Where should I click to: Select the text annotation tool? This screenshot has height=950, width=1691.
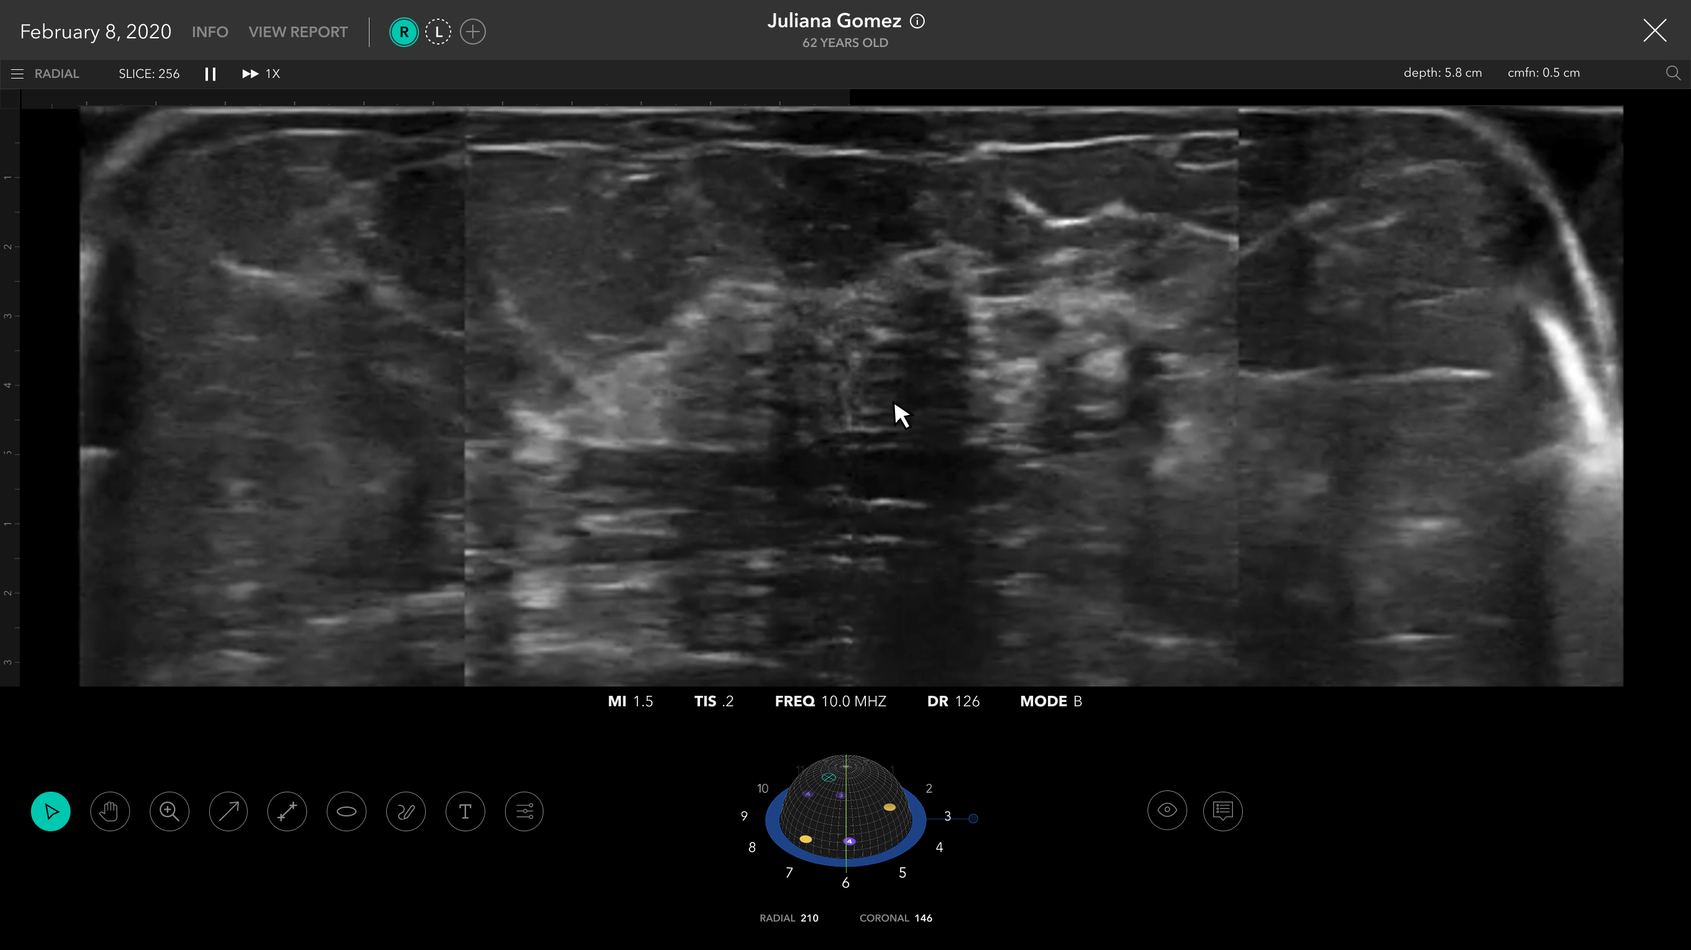click(x=465, y=811)
